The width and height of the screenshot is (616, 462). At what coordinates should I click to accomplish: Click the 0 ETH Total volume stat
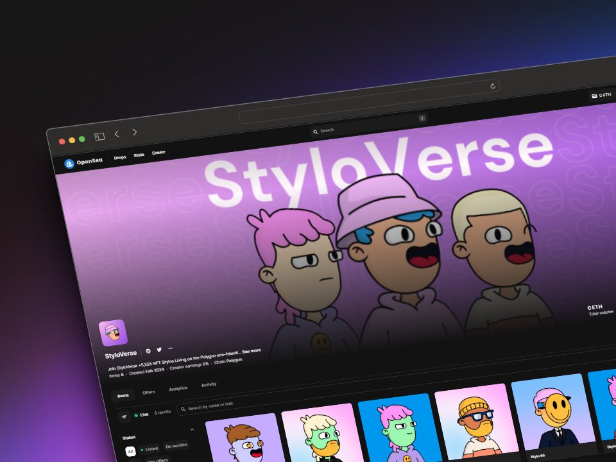click(x=600, y=310)
